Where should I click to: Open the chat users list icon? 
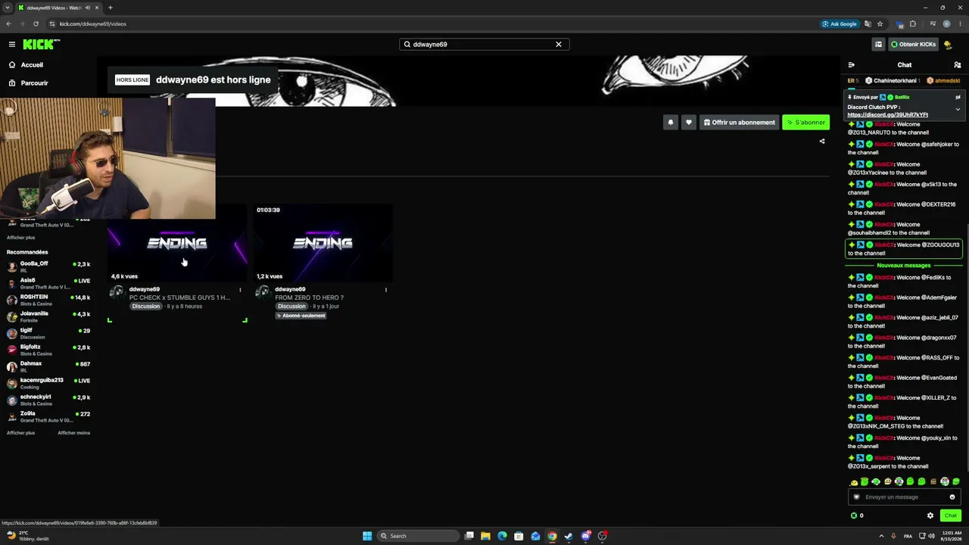pos(958,65)
